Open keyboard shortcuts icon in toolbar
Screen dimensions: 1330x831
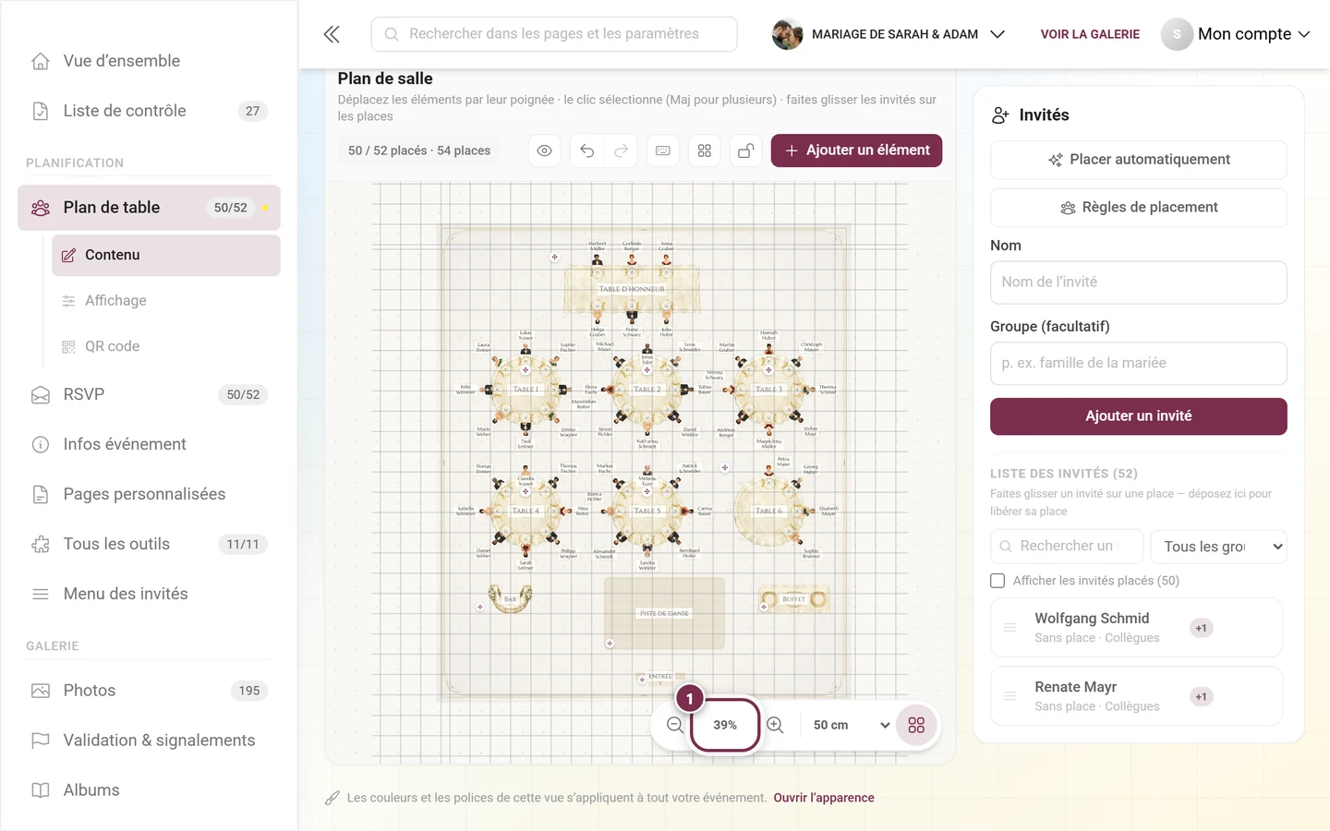tap(663, 151)
